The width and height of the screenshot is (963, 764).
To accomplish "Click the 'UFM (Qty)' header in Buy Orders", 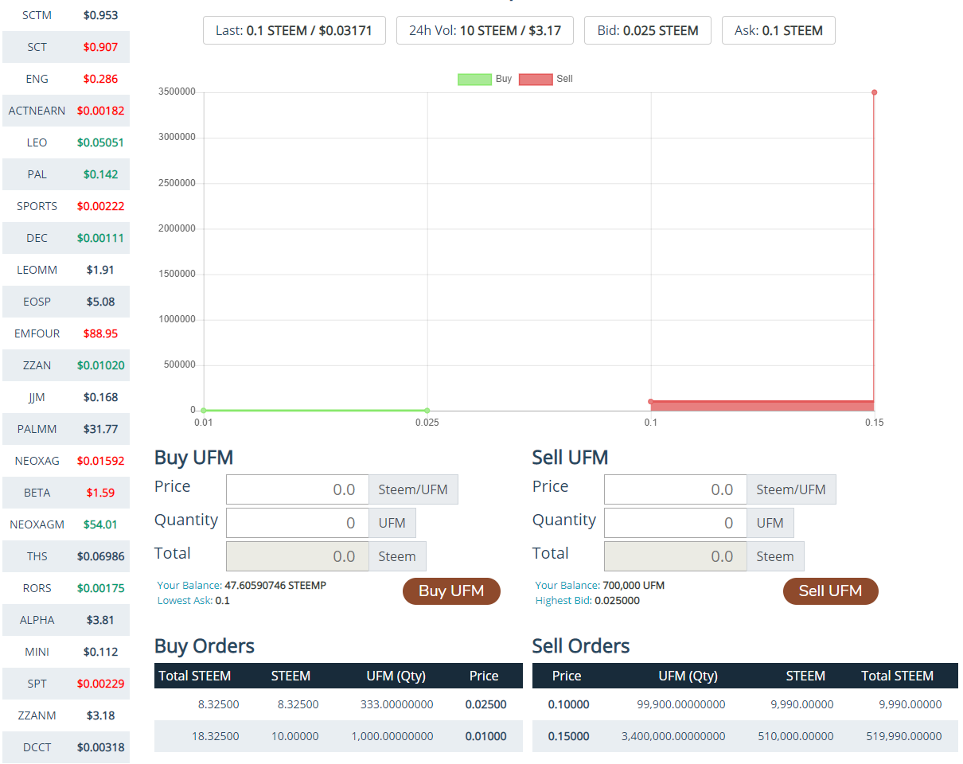I will click(x=396, y=676).
